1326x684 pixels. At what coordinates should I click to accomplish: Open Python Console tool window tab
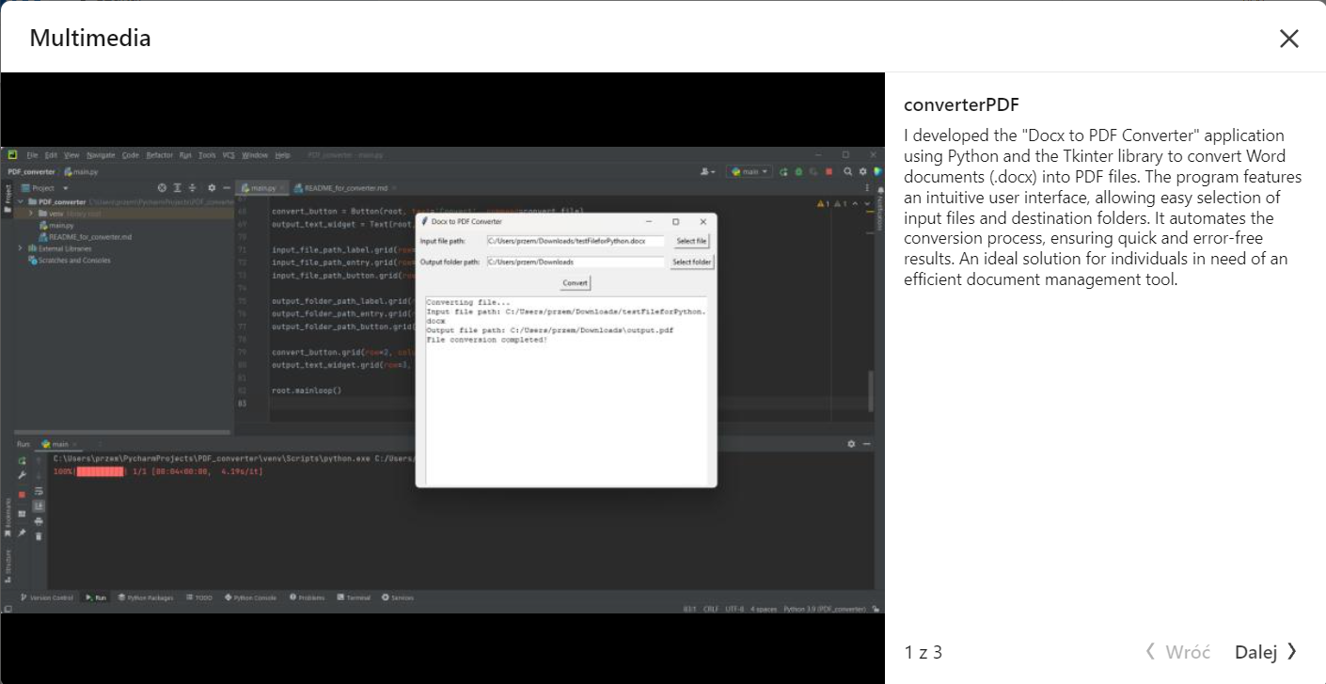(x=251, y=597)
